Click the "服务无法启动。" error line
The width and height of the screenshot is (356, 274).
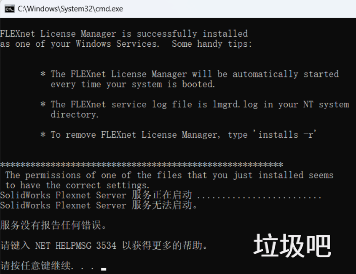(165, 205)
